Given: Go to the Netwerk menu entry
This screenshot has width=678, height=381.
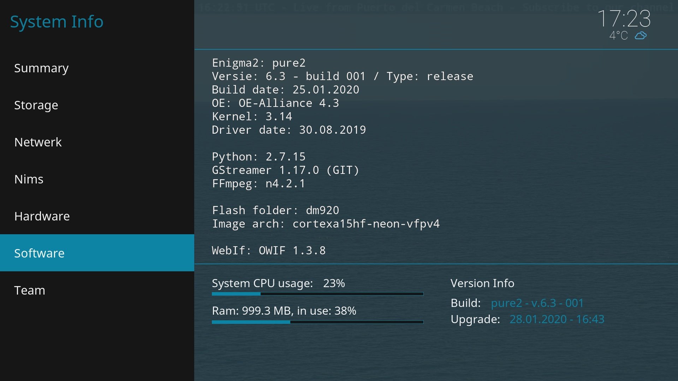Looking at the screenshot, I should pyautogui.click(x=38, y=142).
